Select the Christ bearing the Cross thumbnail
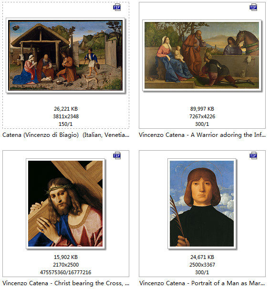The width and height of the screenshot is (270, 289). (65, 204)
